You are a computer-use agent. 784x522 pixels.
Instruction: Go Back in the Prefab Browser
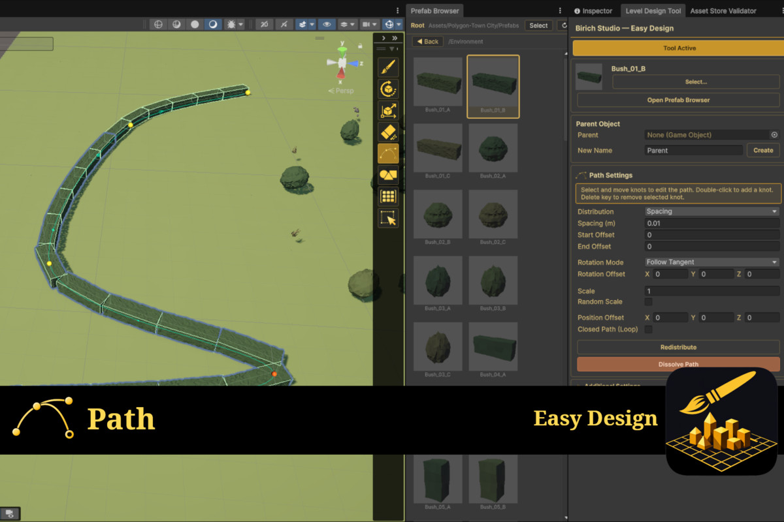pyautogui.click(x=428, y=41)
